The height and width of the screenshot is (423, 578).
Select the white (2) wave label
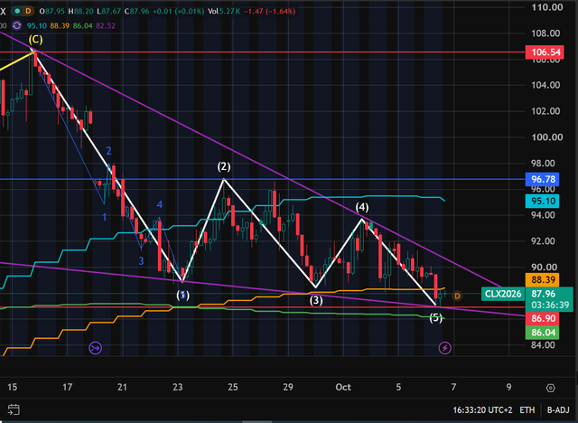point(224,166)
